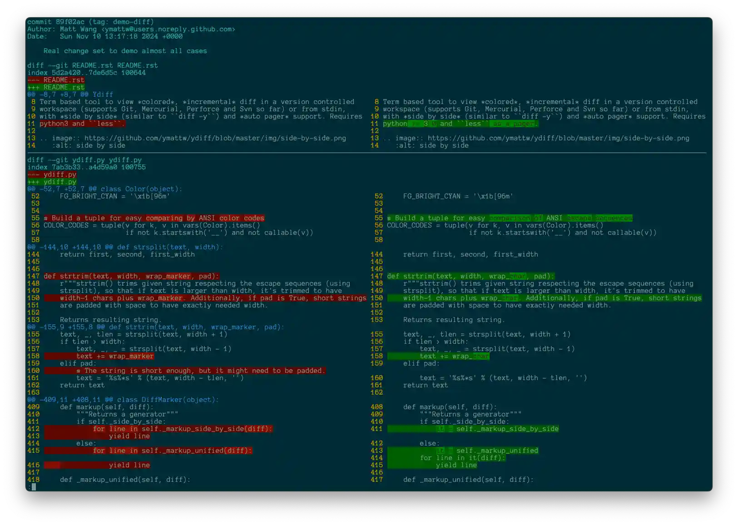The width and height of the screenshot is (738, 525).
Task: Click added line 411 'self._markup_side_by_side' on right
Action: point(473,429)
